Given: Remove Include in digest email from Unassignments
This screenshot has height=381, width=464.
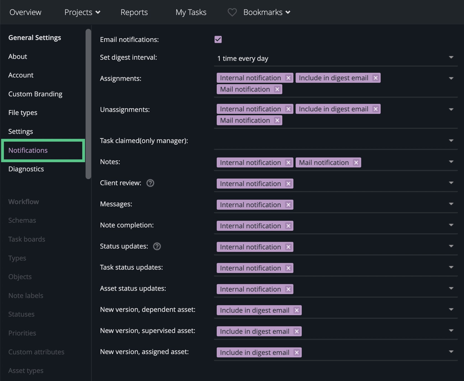Looking at the screenshot, I should click(x=376, y=109).
